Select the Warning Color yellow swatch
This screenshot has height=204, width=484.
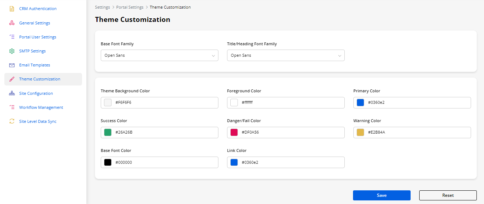click(x=360, y=133)
